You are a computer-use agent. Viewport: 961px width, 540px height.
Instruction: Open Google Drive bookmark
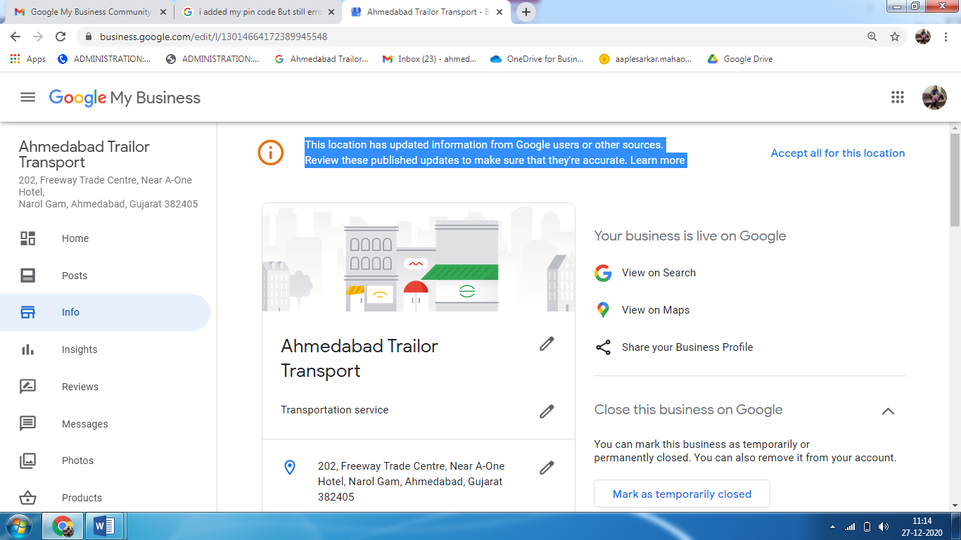tap(740, 59)
